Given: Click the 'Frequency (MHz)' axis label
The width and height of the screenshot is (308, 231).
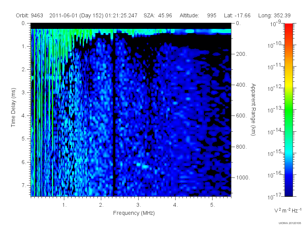Looking at the screenshot, I should tap(134, 213).
